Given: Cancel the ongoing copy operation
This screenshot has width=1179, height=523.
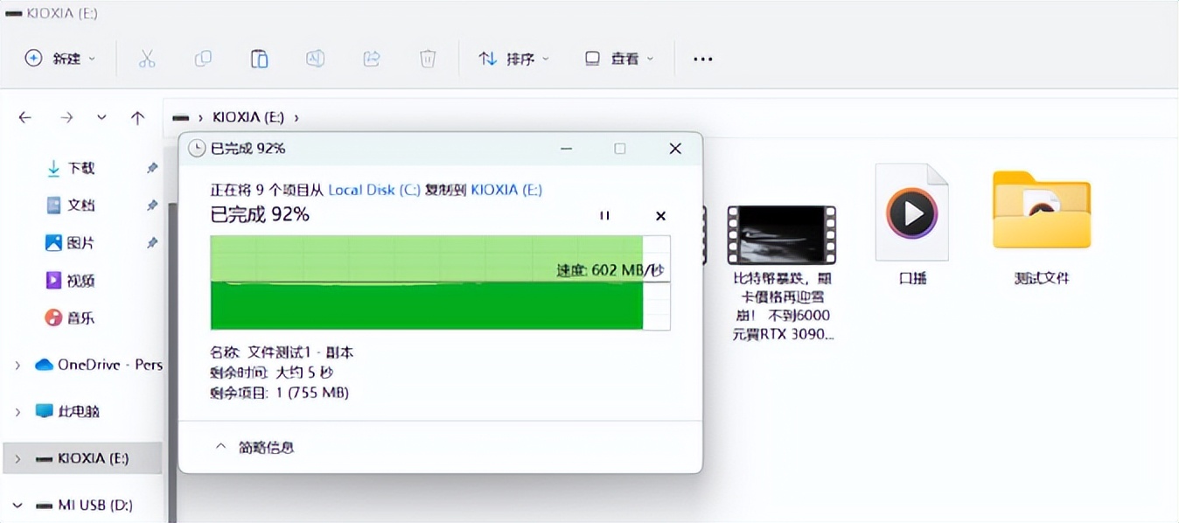Looking at the screenshot, I should coord(660,215).
